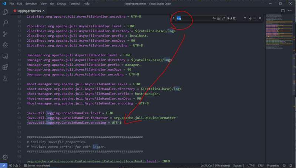Image resolution: width=296 pixels, height=168 pixels.
Task: Close the find widget
Action: coord(260,18)
